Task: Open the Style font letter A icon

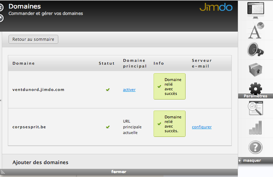Action: (x=256, y=31)
